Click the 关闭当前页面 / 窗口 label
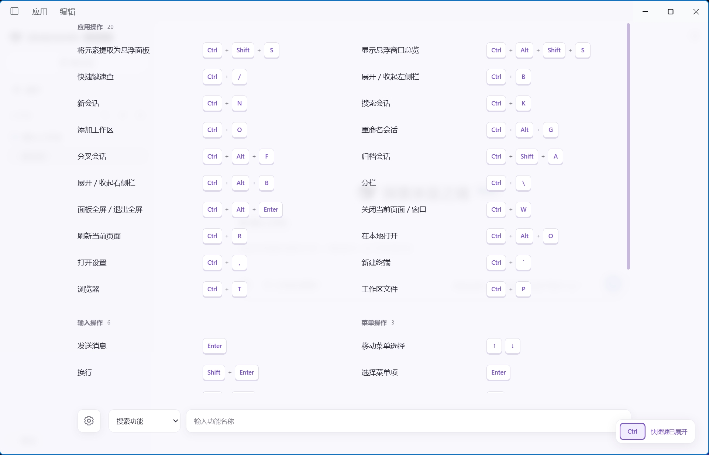 pos(394,209)
